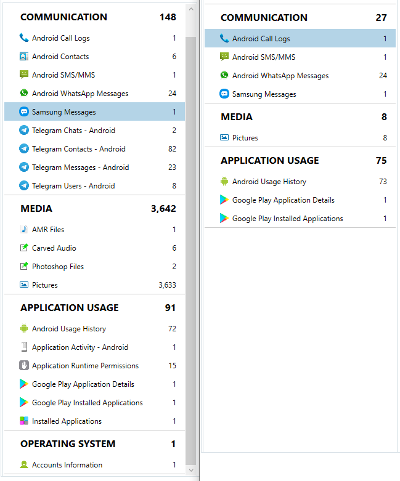Open the Android Contacts label
Image resolution: width=400 pixels, height=481 pixels.
pos(60,57)
